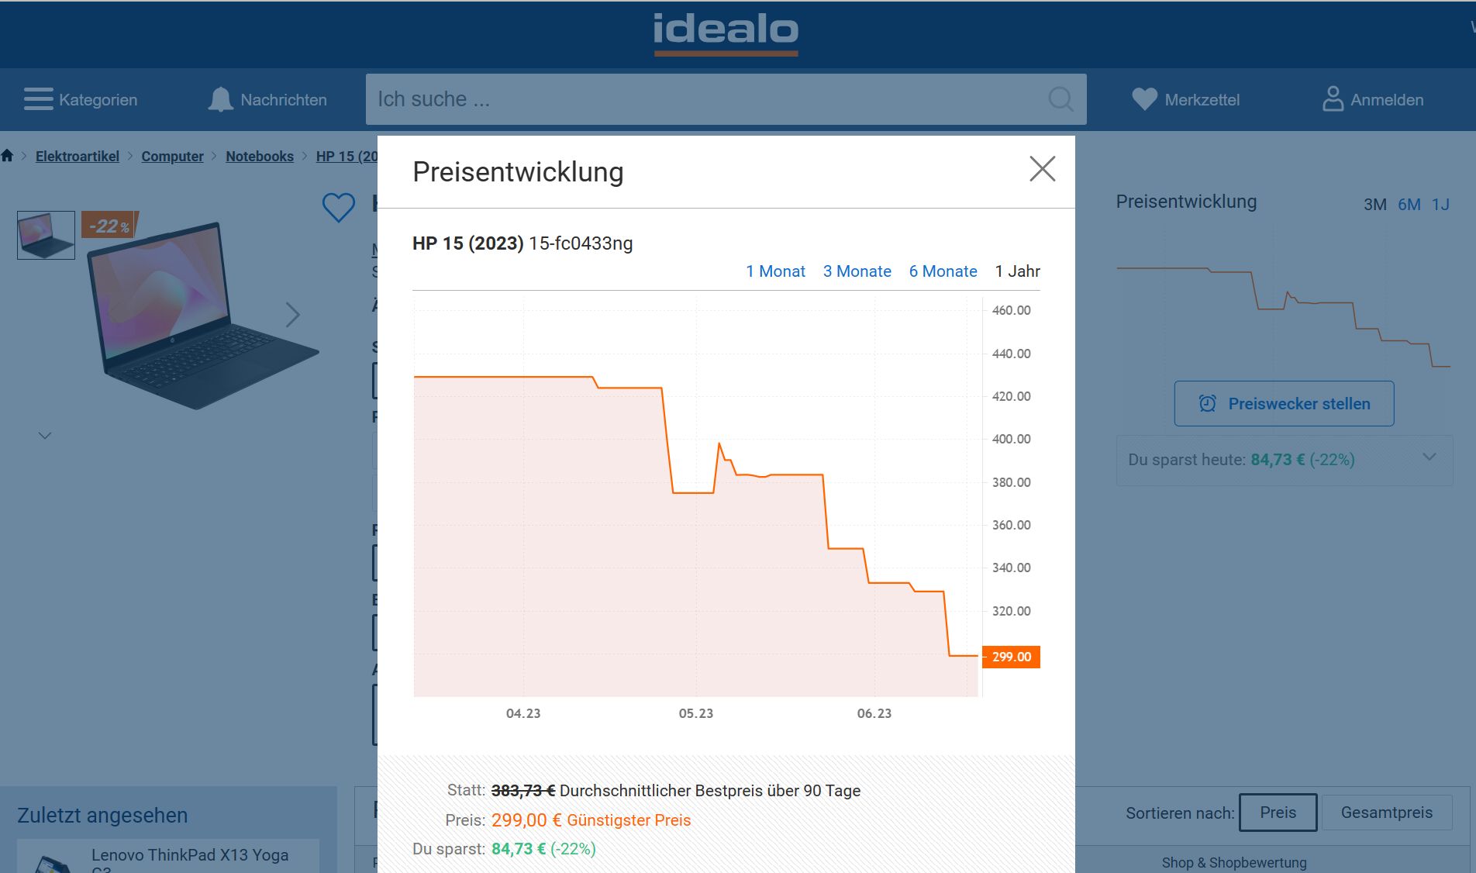This screenshot has width=1476, height=873.
Task: Open Merkzettel heart wishlist
Action: click(x=1144, y=99)
